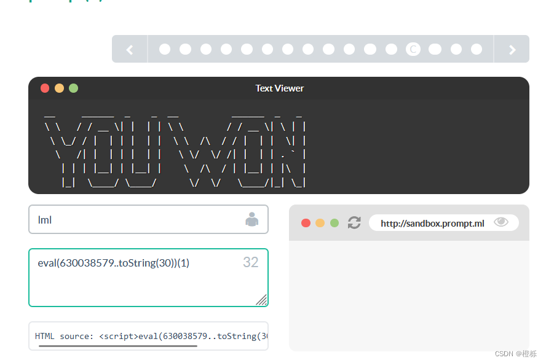Image resolution: width=546 pixels, height=363 pixels.
Task: Click the eval payload text area
Action: pos(148,278)
